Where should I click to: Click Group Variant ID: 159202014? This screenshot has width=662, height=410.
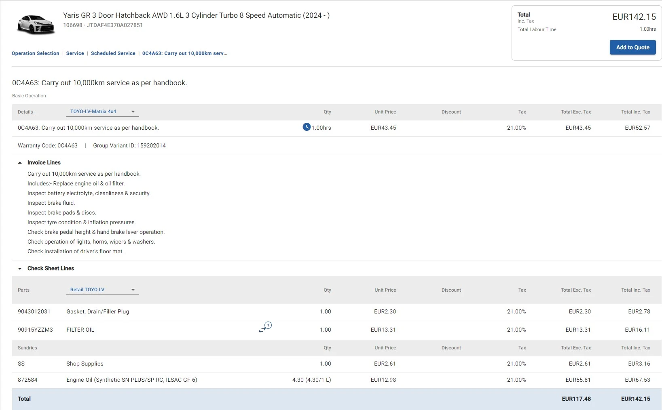(x=129, y=145)
